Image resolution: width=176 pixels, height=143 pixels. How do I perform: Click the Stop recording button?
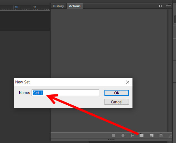(113, 136)
